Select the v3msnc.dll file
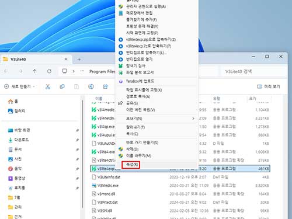The width and height of the screenshot is (292, 219). coord(180,194)
